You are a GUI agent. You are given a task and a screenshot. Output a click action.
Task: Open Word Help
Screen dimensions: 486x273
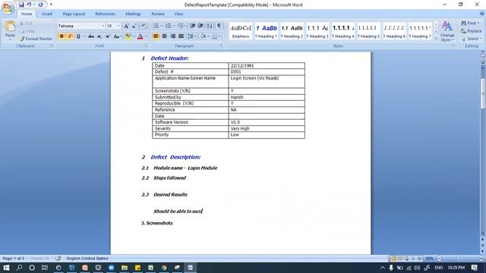click(482, 14)
